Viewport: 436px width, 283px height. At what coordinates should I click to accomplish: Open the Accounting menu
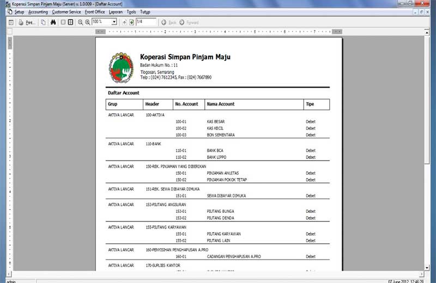[x=38, y=11]
